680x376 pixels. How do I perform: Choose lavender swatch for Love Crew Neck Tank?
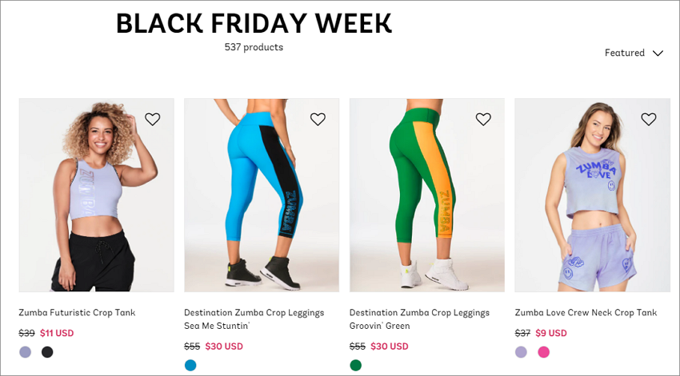click(x=521, y=352)
